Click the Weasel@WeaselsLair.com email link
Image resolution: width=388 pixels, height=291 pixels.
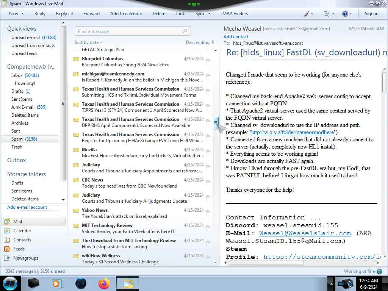[305, 233]
